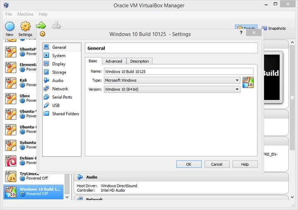Select the Ubuntu-V virtual machine icon below Ubox

11,114
